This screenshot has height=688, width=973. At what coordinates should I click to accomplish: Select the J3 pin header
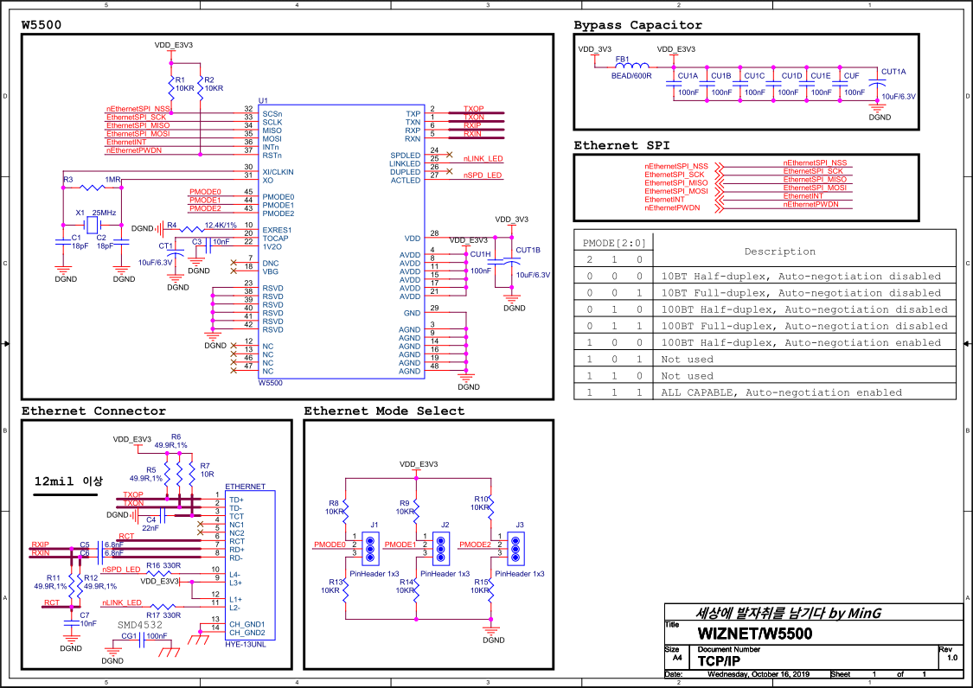pyautogui.click(x=515, y=549)
